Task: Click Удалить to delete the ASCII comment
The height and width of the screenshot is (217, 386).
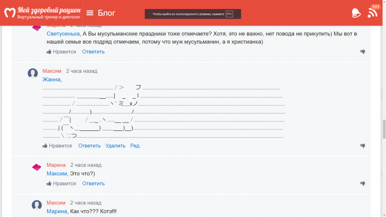Action: [115, 146]
